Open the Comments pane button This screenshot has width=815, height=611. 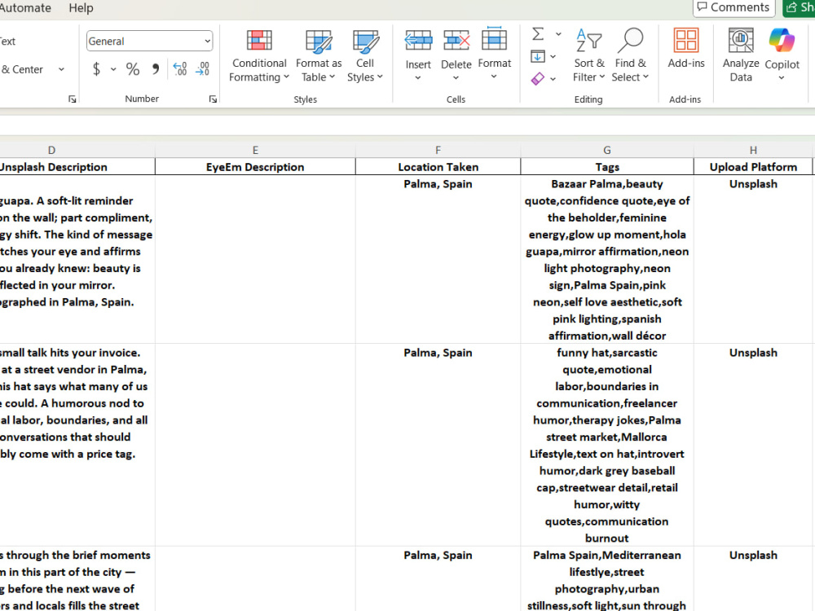(734, 7)
